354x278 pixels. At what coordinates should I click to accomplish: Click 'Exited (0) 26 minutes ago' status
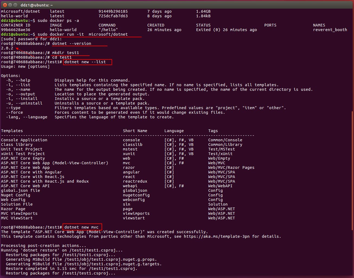(x=226, y=30)
